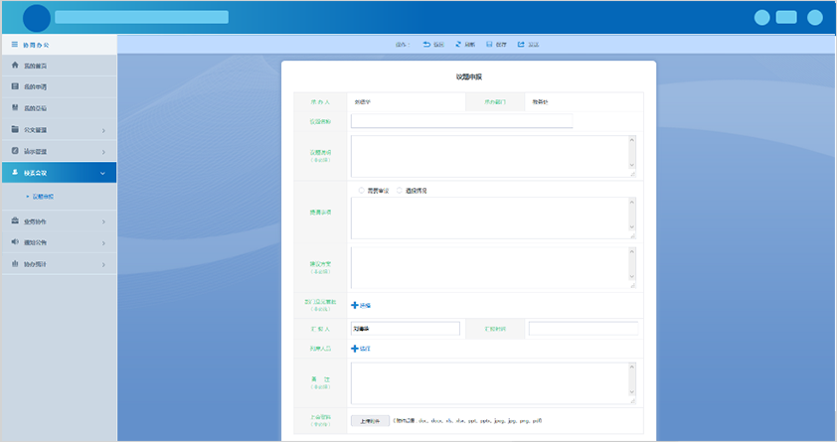Focus the textarea below the radio buttons
The width and height of the screenshot is (837, 442).
click(493, 219)
